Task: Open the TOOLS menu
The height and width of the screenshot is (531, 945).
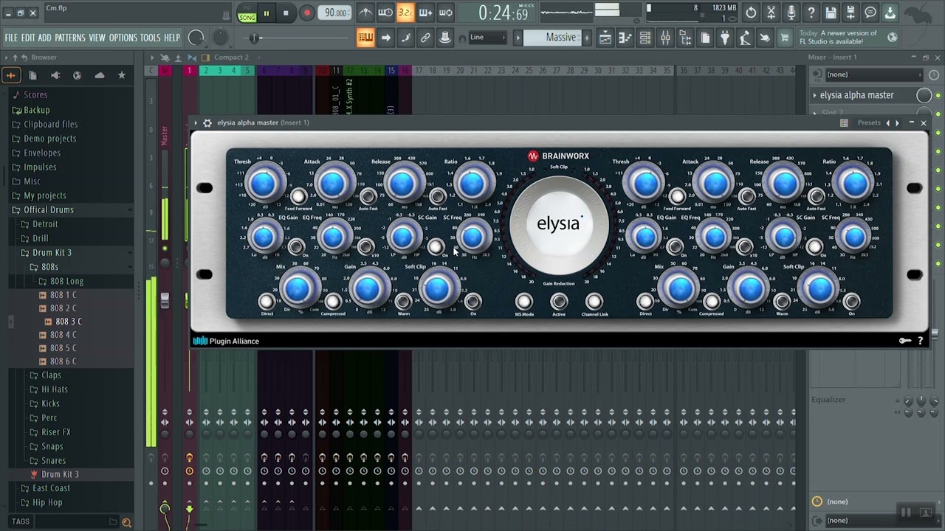Action: tap(151, 38)
